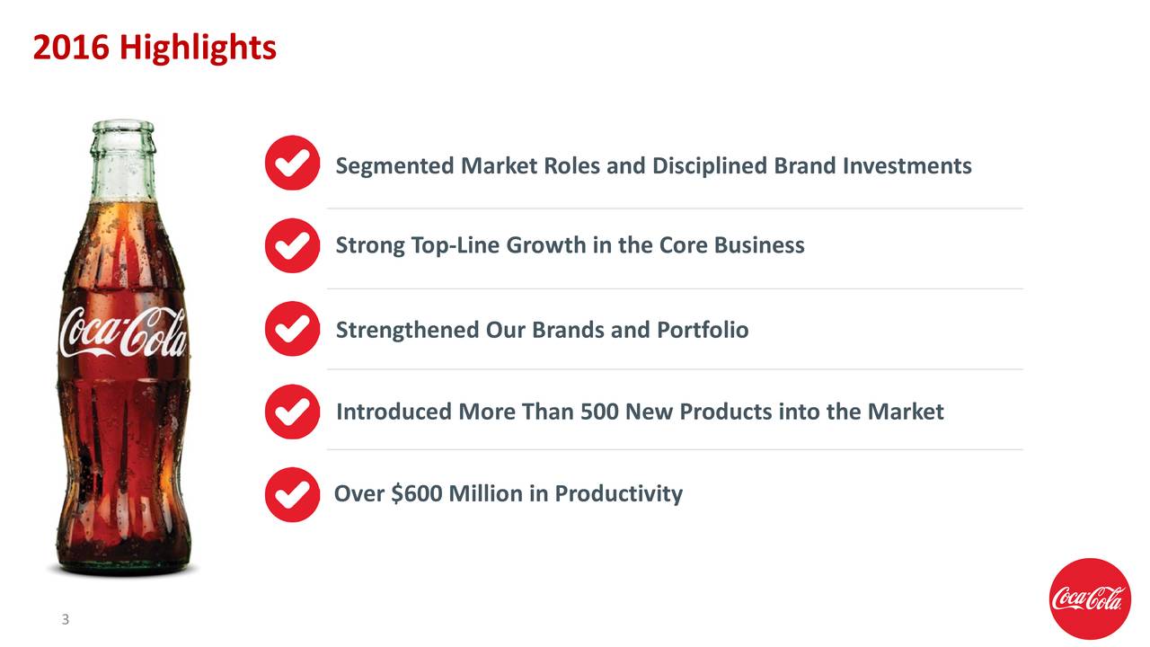
Task: Click the clear glass neck of the bottle
Action: (x=123, y=162)
